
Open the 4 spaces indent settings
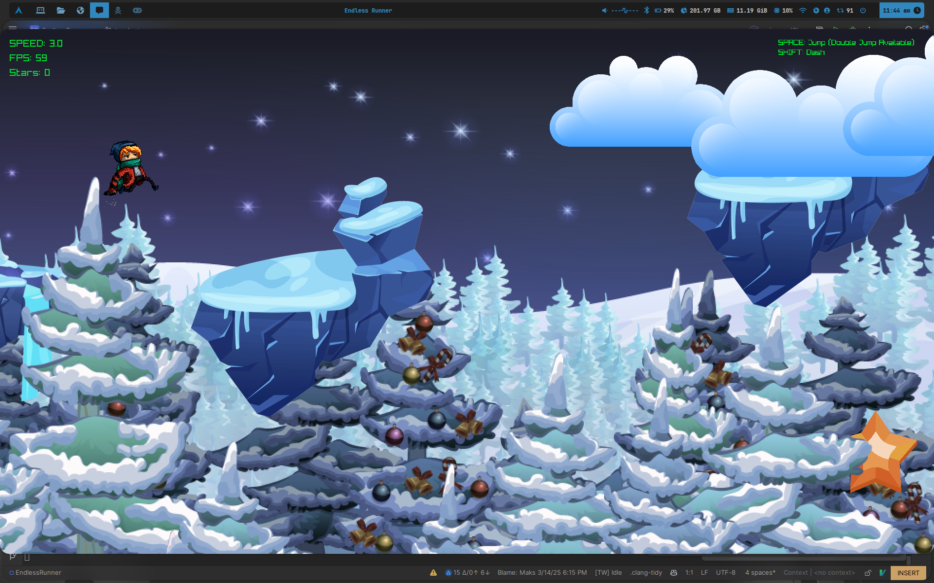[x=760, y=573]
